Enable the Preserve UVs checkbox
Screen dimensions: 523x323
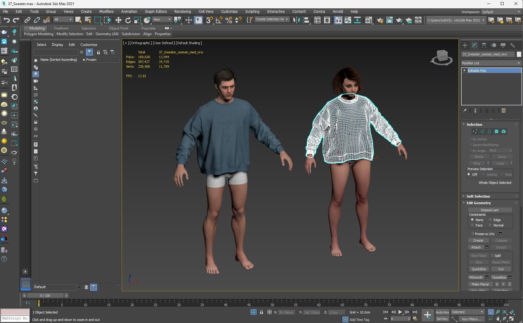473,234
